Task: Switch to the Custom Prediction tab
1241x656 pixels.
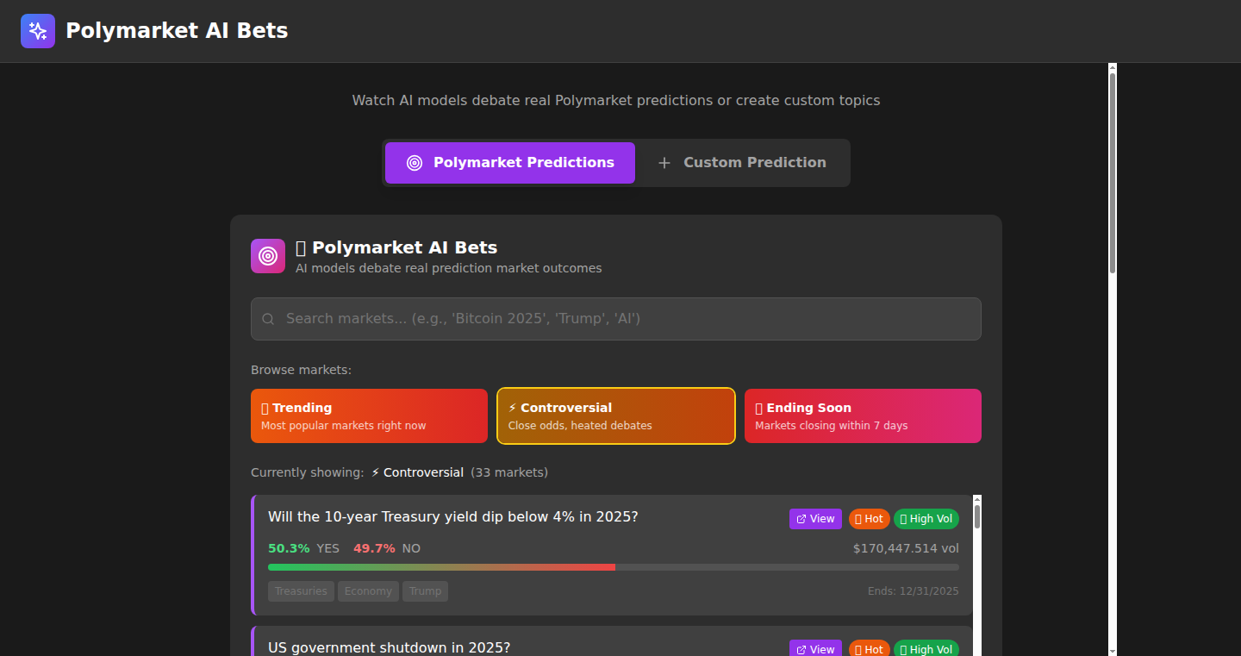Action: pos(742,163)
